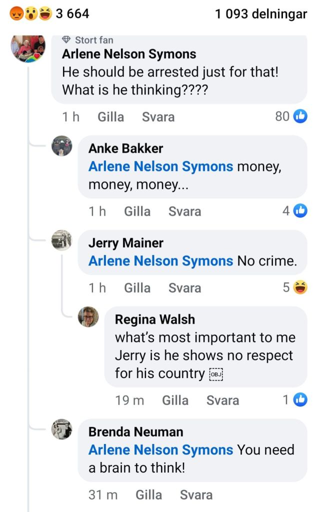Reply to Jerry Mainer's 'No crime' comment
Viewport: 318px width, 512px height.
tap(184, 288)
